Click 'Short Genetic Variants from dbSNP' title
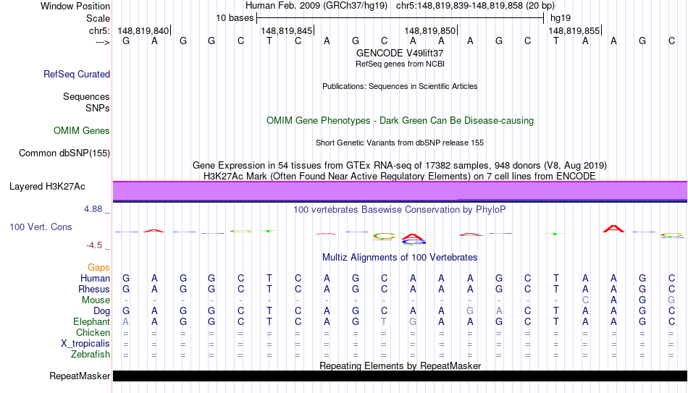The height and width of the screenshot is (393, 688). pyautogui.click(x=400, y=143)
